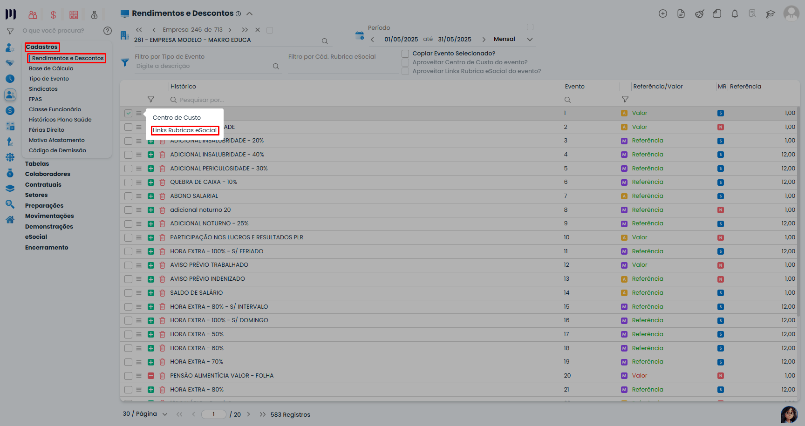Open Código de Demissão in the Cadastros menu

point(57,150)
